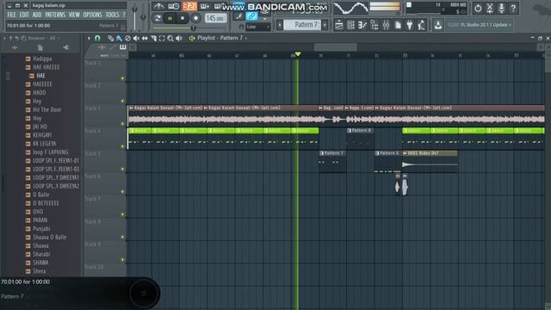
Task: Open the Mixer icon
Action: point(387,25)
